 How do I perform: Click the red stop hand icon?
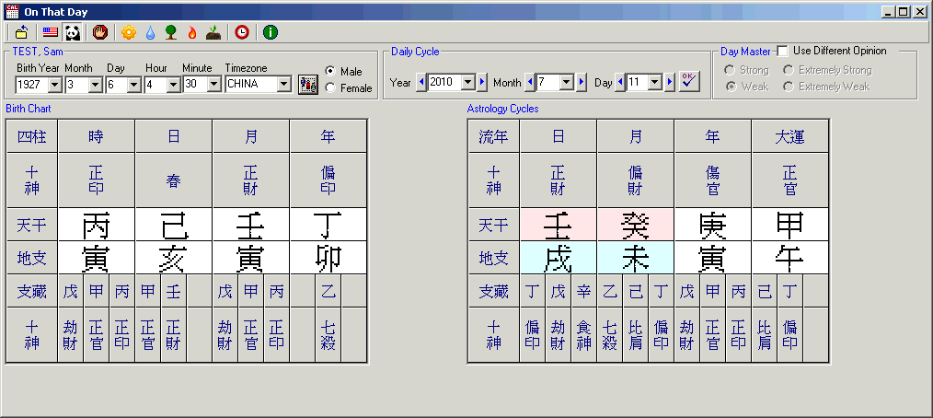[101, 32]
